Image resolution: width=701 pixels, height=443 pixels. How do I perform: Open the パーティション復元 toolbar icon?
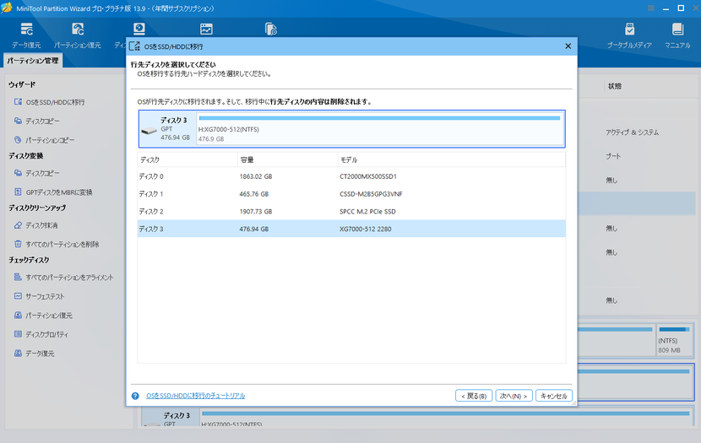(78, 35)
